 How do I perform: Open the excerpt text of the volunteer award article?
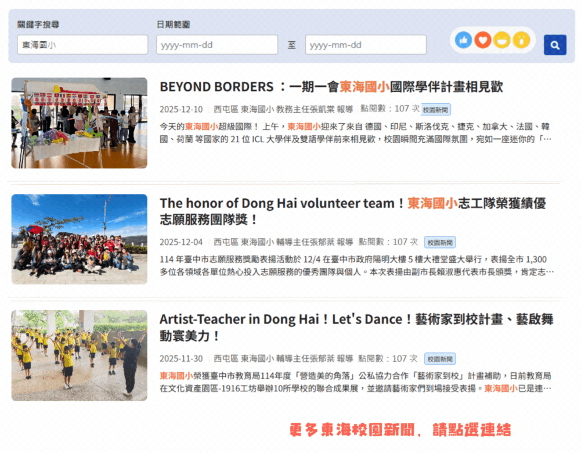tap(355, 265)
